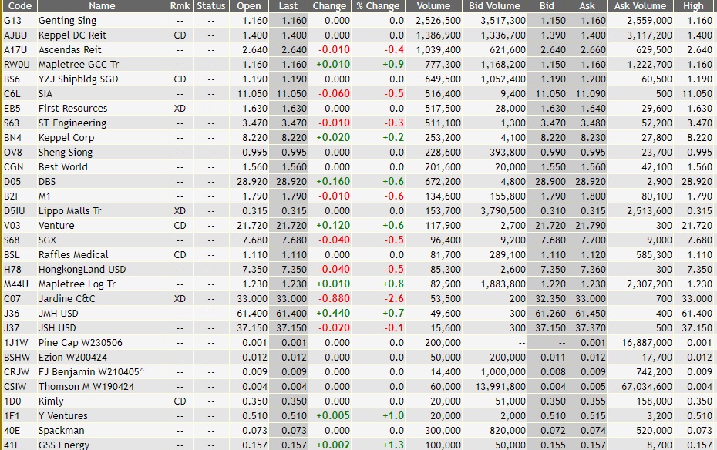Select FJ Benjamin W210405 name

coord(92,371)
